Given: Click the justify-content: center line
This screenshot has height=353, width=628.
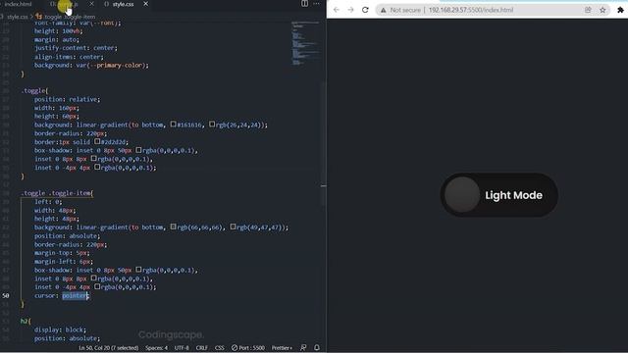Looking at the screenshot, I should tap(76, 48).
